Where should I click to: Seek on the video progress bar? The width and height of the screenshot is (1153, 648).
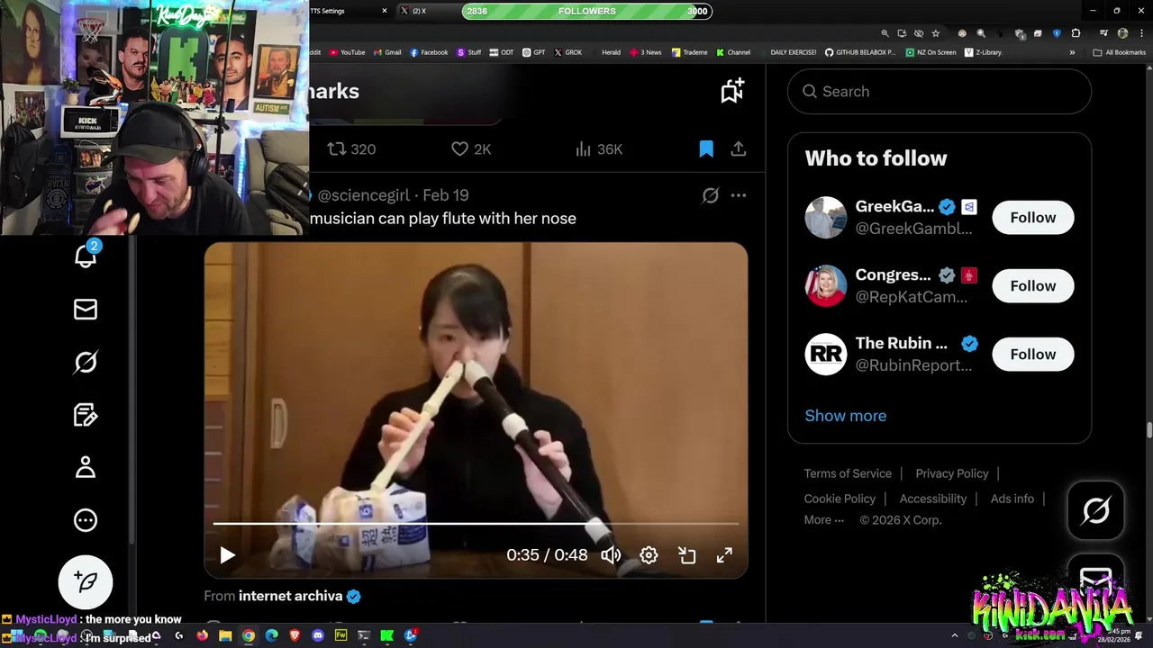[476, 523]
